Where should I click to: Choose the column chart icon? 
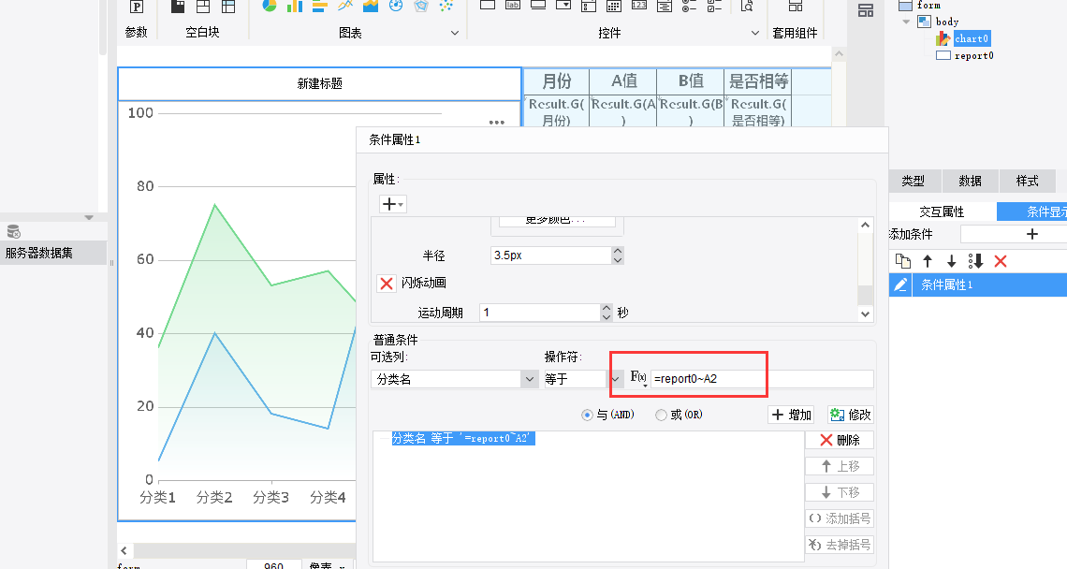[x=295, y=7]
